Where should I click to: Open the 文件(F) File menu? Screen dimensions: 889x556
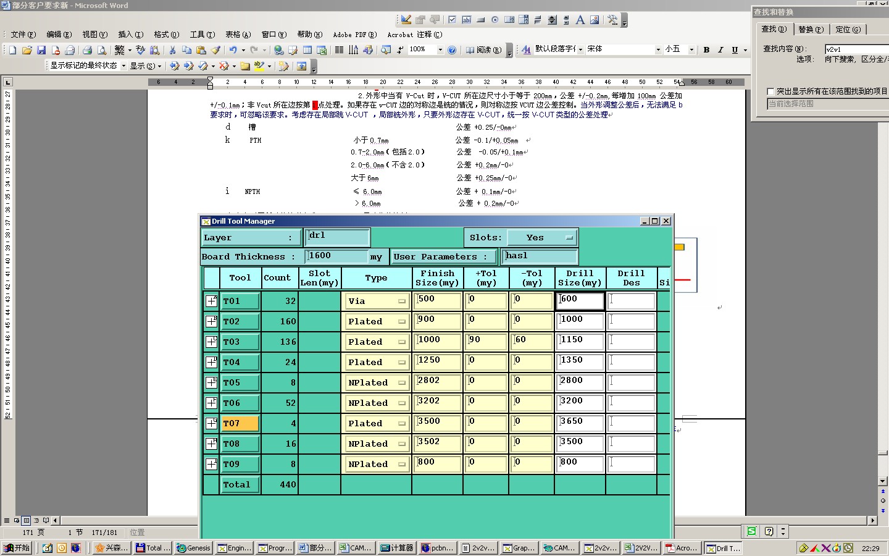(23, 35)
